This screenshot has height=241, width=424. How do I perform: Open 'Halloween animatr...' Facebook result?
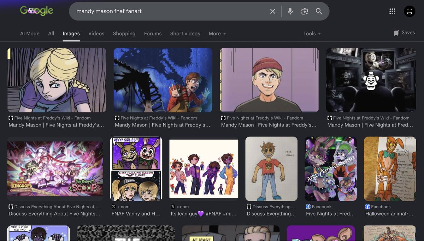[x=390, y=214]
